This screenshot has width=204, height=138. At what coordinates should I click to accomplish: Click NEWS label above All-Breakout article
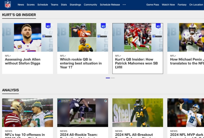pyautogui.click(x=119, y=131)
